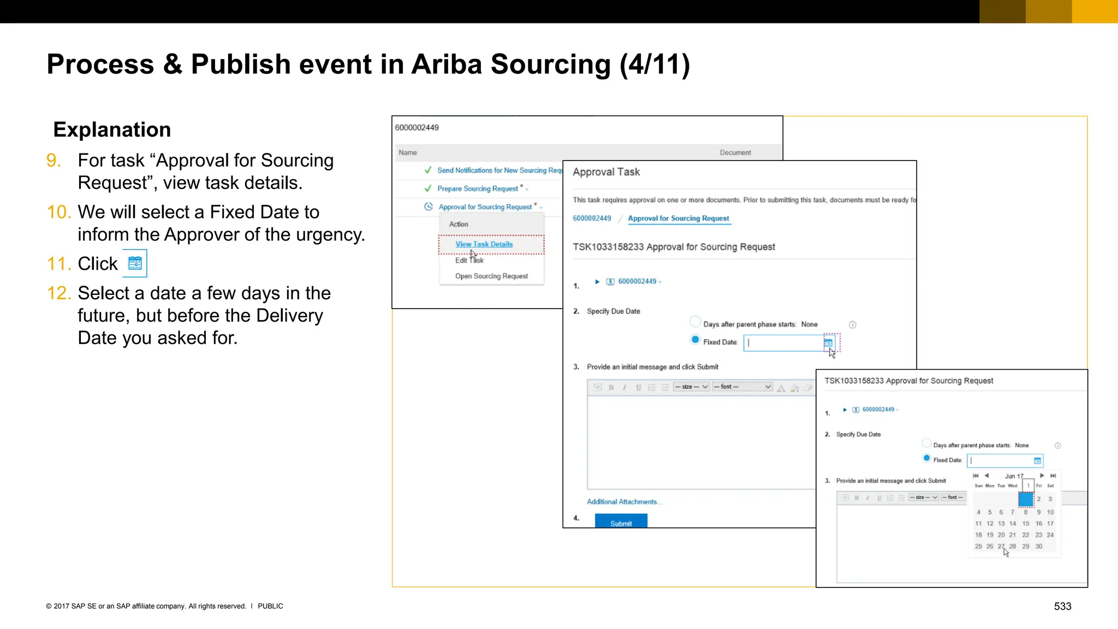Viewport: 1118px width, 629px height.
Task: Open Approval for Sourcing Request task link
Action: click(485, 207)
